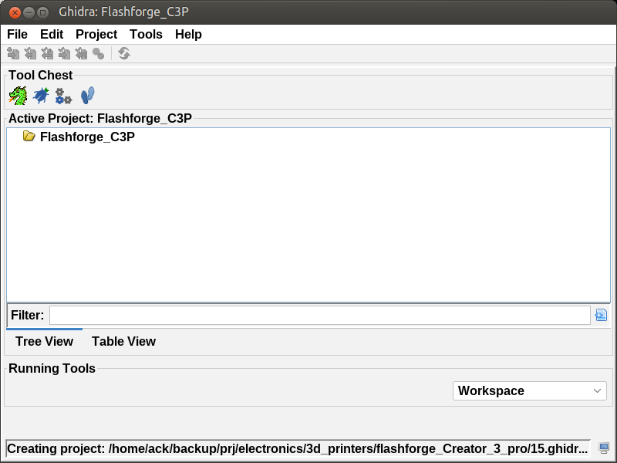Click the monitor icon in status bar
The image size is (617, 463).
pos(604,448)
